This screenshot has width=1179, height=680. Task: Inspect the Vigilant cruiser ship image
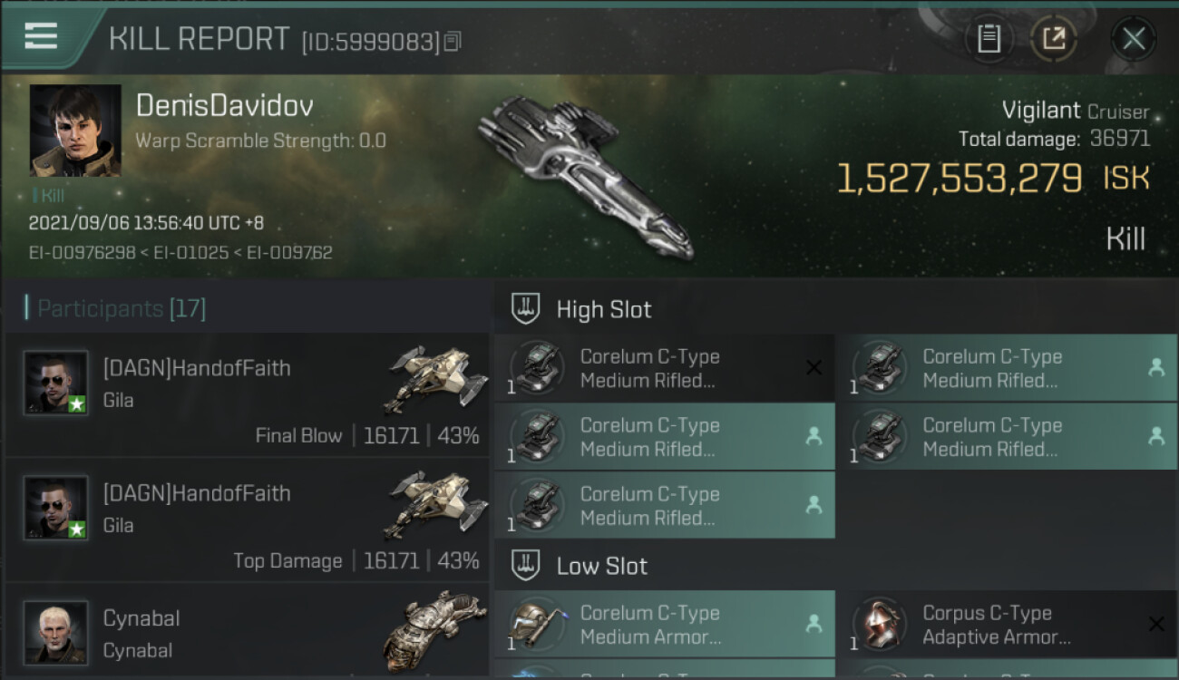point(585,175)
